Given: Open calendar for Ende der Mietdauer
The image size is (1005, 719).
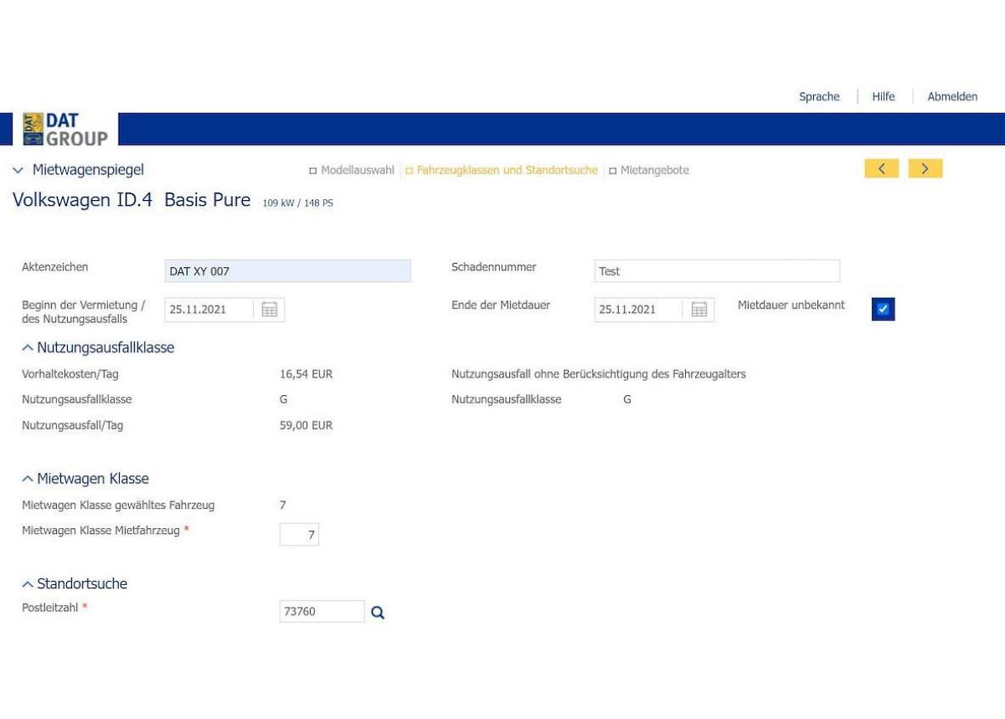Looking at the screenshot, I should pos(699,310).
